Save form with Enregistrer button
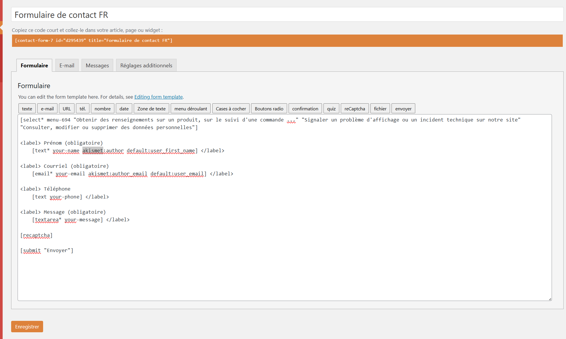The width and height of the screenshot is (566, 339). 27,327
